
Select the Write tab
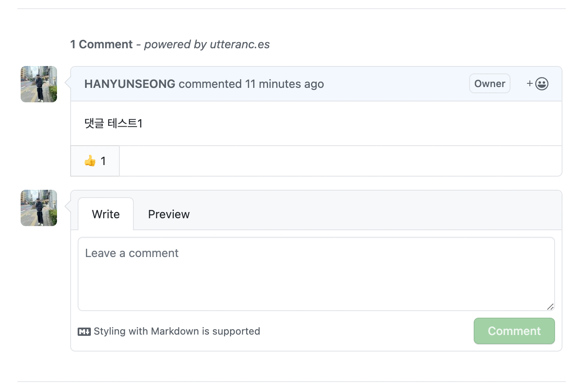click(x=106, y=214)
